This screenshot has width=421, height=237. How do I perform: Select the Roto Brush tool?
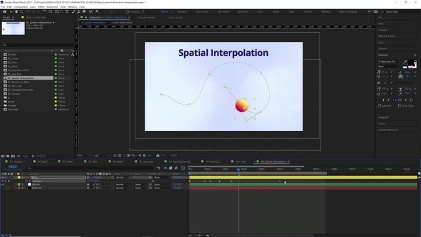pos(91,12)
